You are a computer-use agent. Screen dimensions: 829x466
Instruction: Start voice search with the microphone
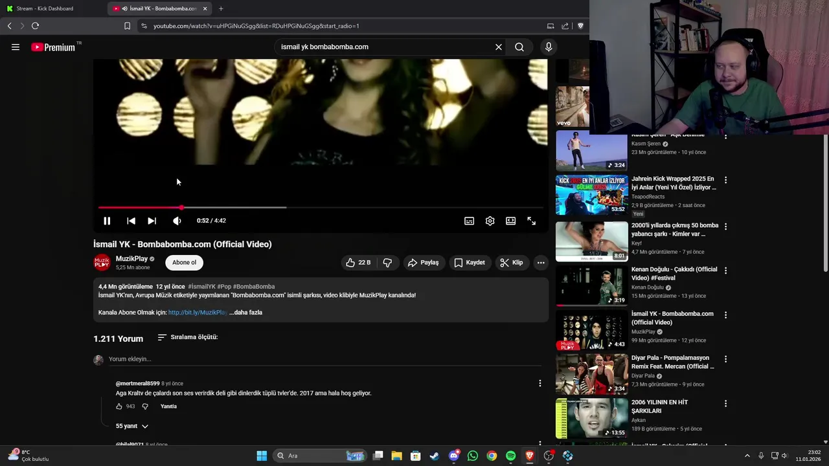[x=549, y=47]
